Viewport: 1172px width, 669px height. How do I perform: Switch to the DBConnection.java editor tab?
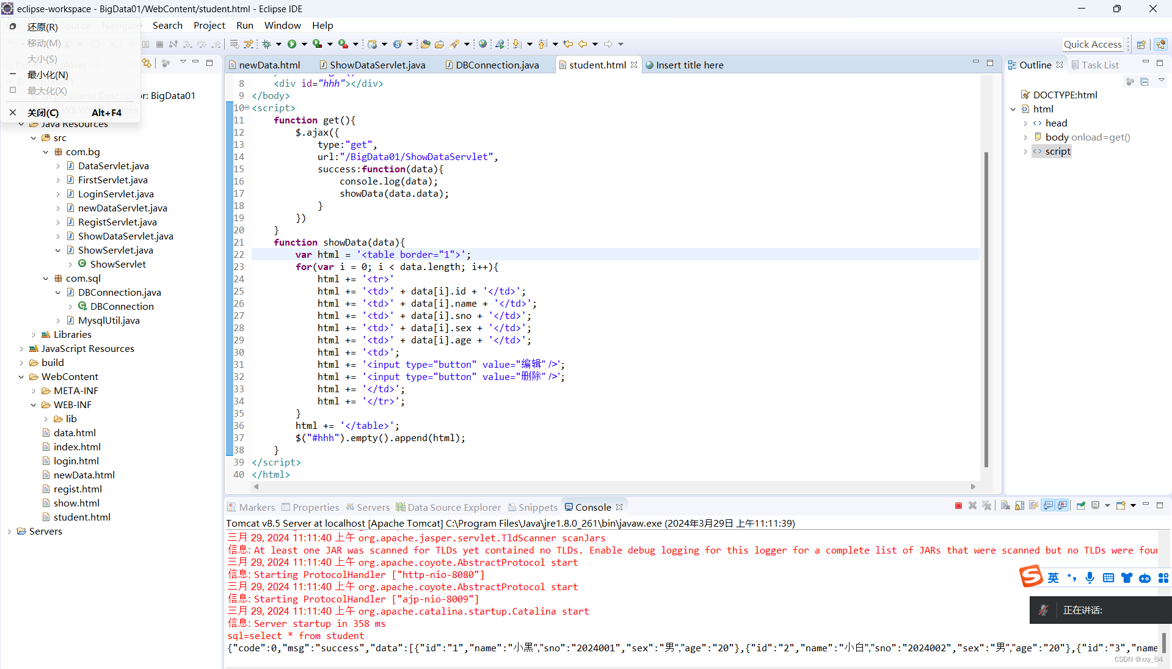click(x=492, y=65)
